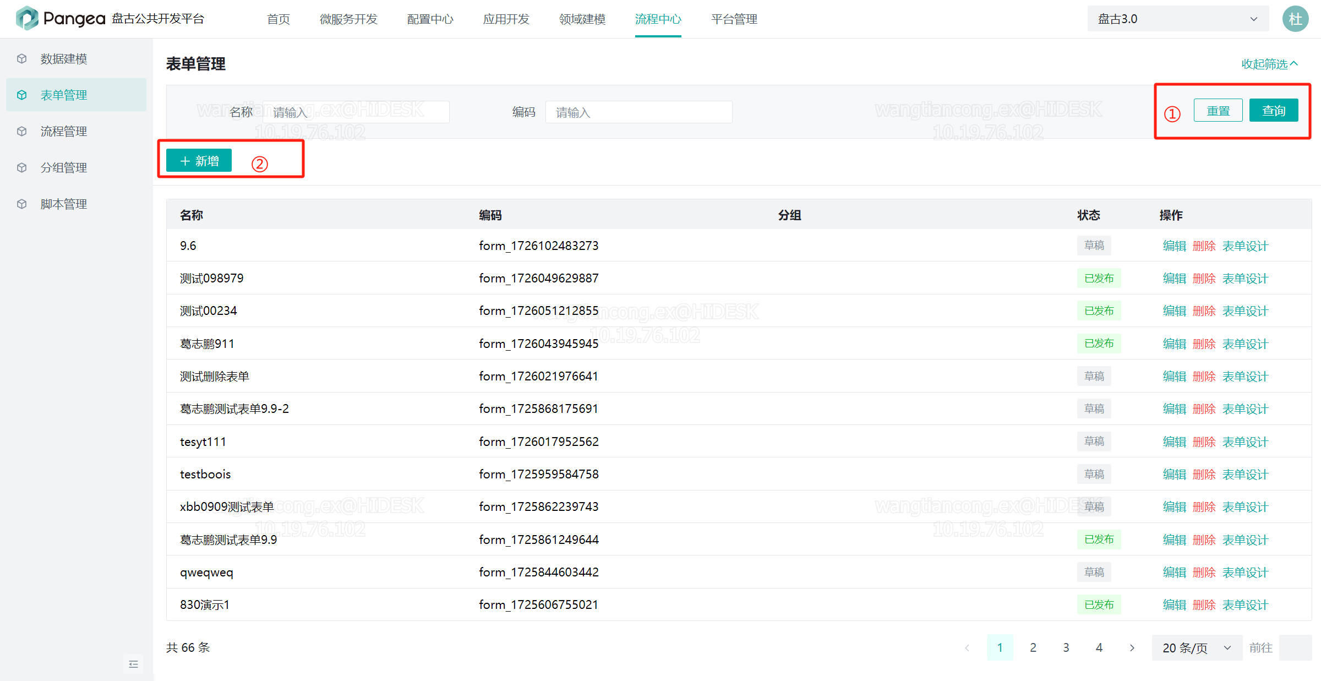Click 编辑 for row 葛志鹏测试表单9.9
The image size is (1321, 681).
(x=1175, y=540)
